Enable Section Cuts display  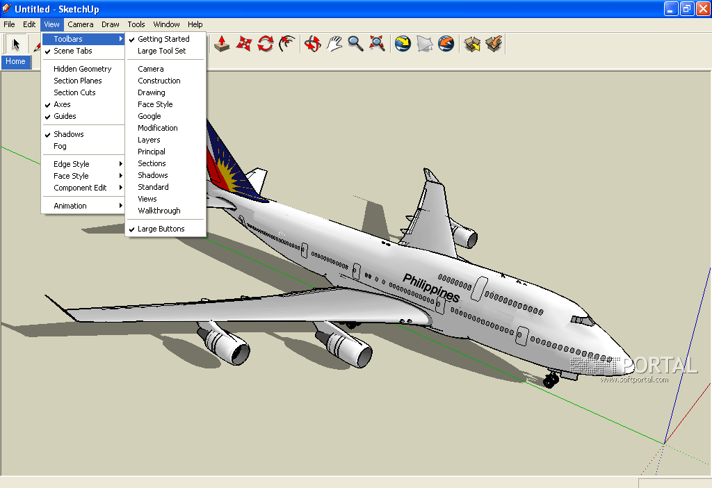[83, 92]
